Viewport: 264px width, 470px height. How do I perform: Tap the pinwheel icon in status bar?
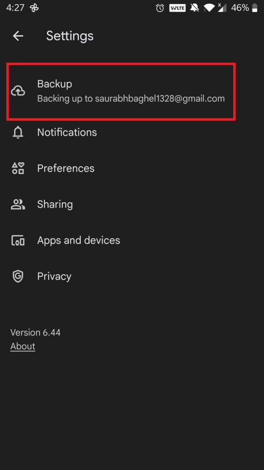tap(34, 8)
